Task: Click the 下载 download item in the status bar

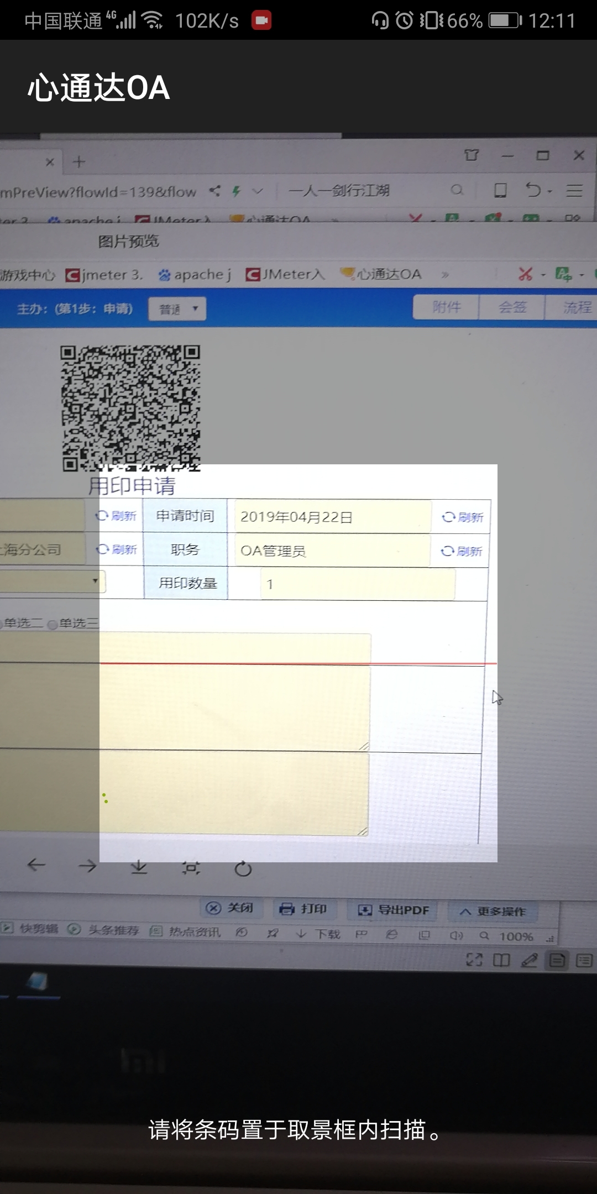Action: (318, 934)
